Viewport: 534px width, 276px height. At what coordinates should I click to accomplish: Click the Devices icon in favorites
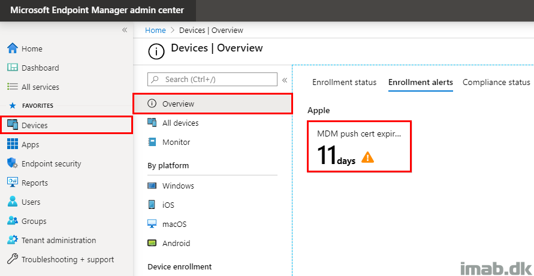[x=13, y=125]
